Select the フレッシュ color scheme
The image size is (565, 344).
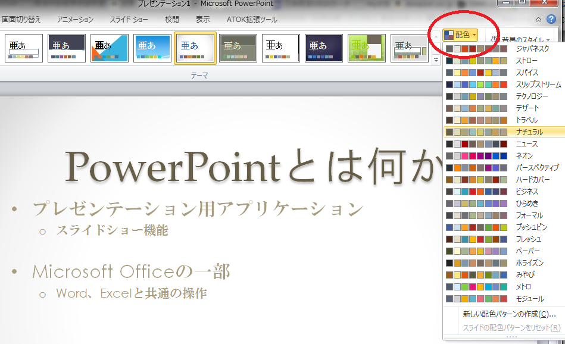coord(504,239)
